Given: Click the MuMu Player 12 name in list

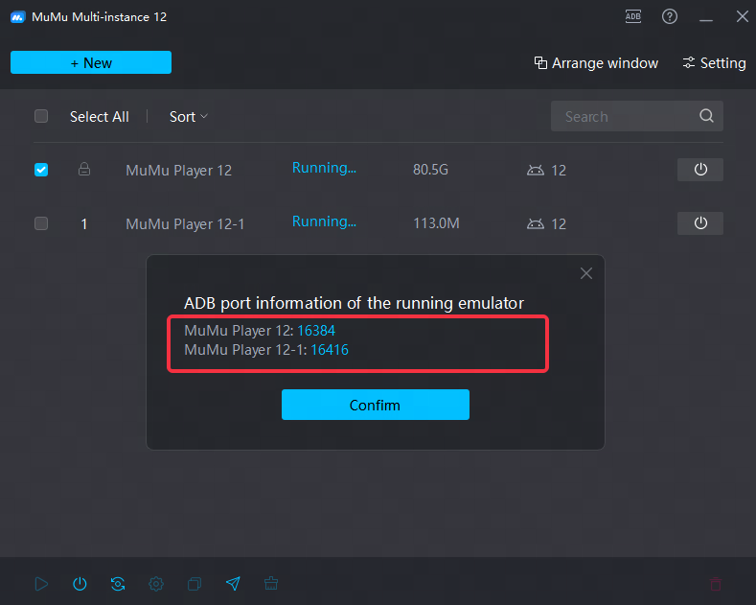Looking at the screenshot, I should [178, 171].
